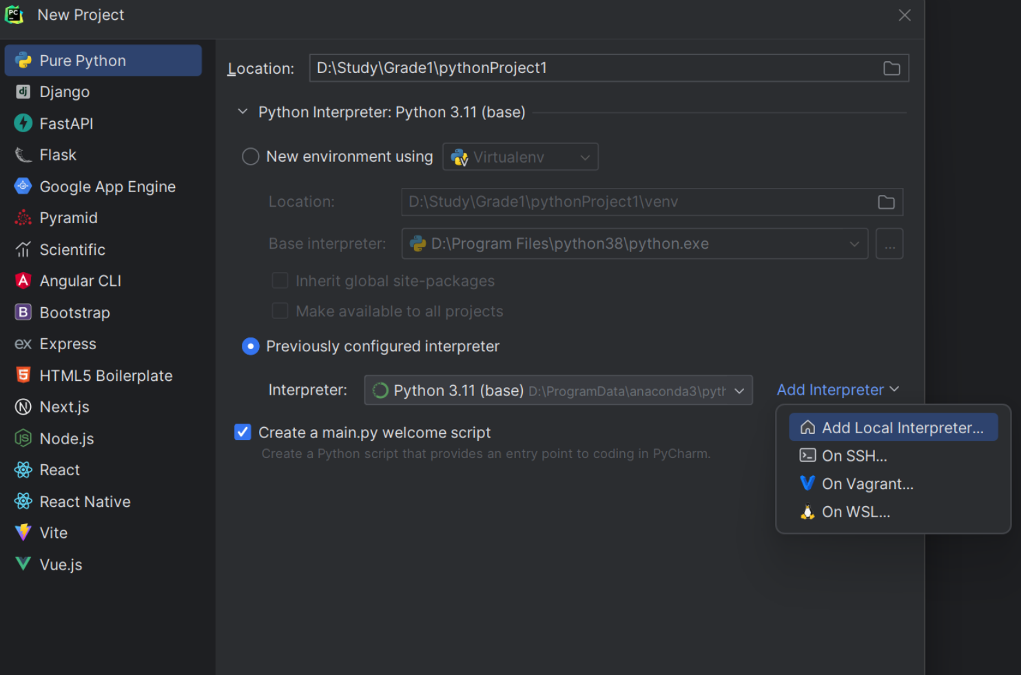
Task: Click the Flask project icon
Action: pos(23,155)
